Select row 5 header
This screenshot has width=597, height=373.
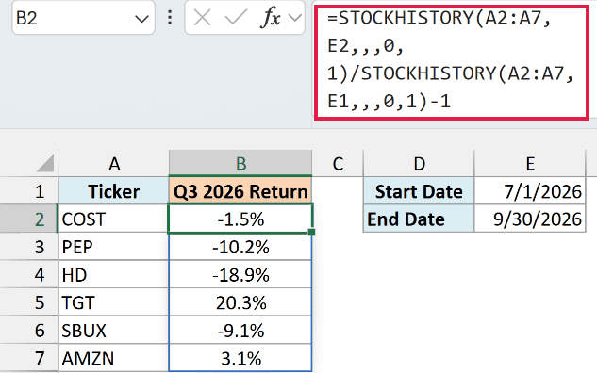pyautogui.click(x=29, y=302)
